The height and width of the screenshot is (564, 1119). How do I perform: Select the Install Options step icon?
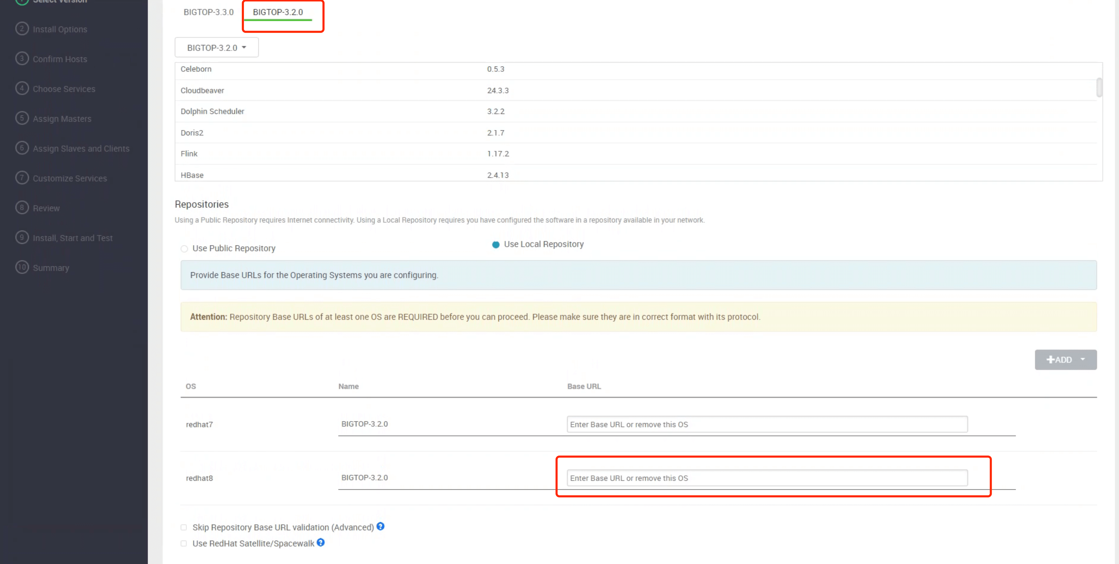pyautogui.click(x=22, y=29)
